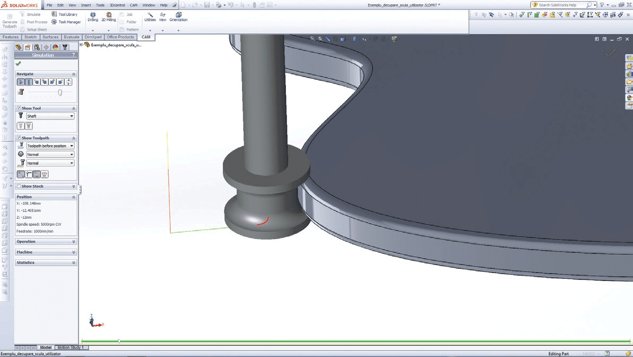Screen dimensions: 633x357
Task: Pause the simulation playback
Action: point(29,82)
